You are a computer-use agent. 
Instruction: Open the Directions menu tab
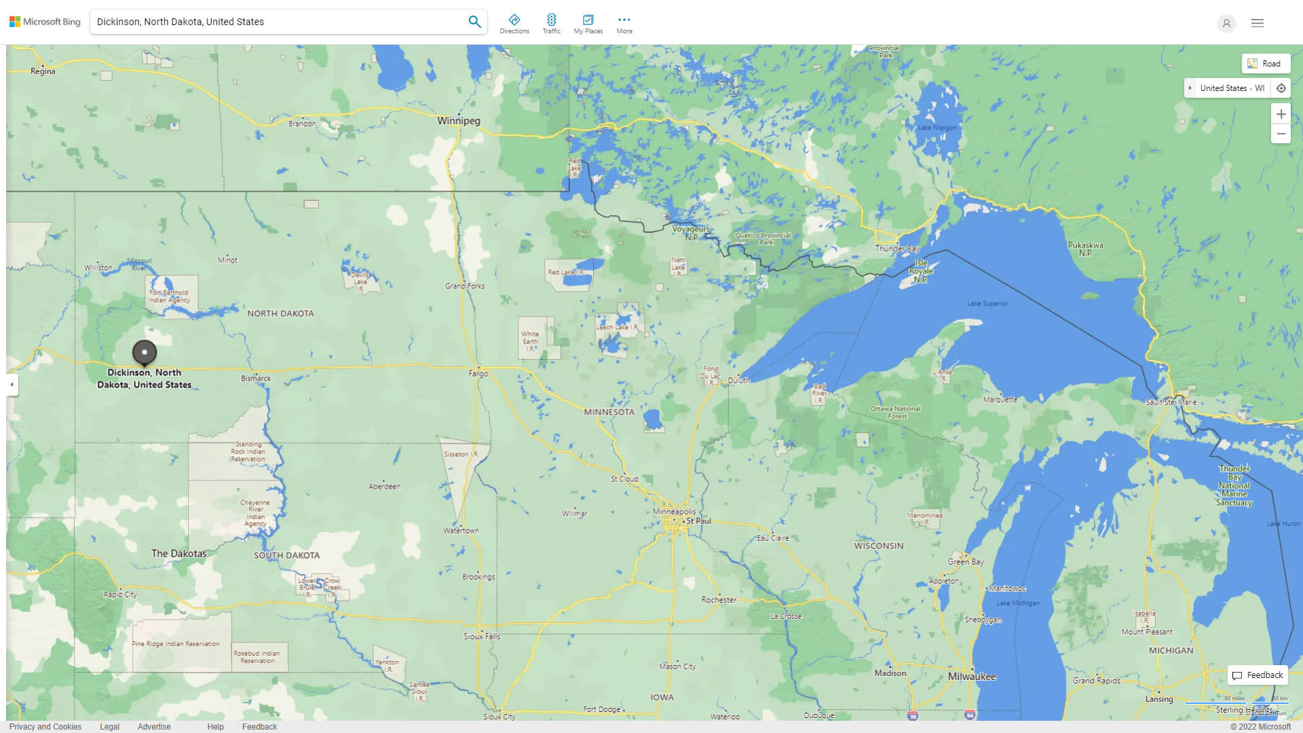click(x=514, y=25)
